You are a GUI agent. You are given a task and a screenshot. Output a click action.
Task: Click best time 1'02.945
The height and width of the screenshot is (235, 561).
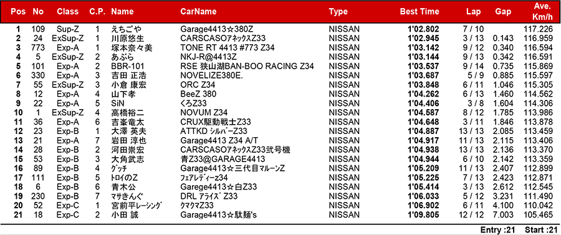click(x=423, y=39)
